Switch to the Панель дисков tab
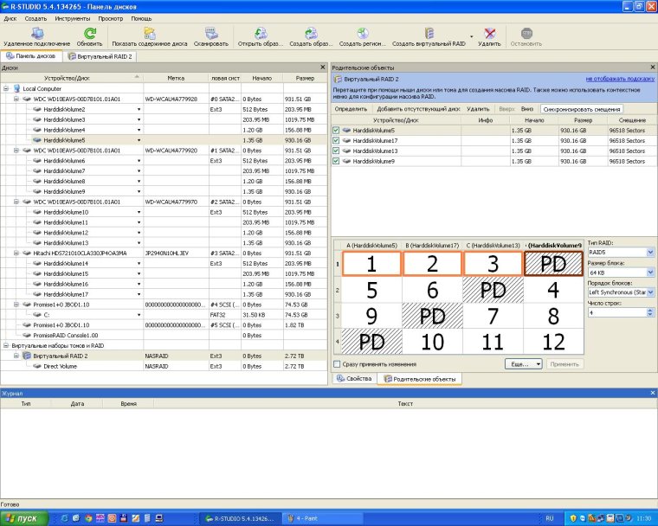 click(31, 55)
